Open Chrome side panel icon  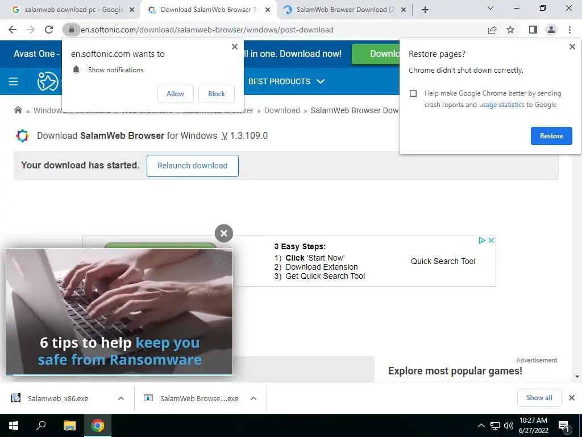(533, 30)
